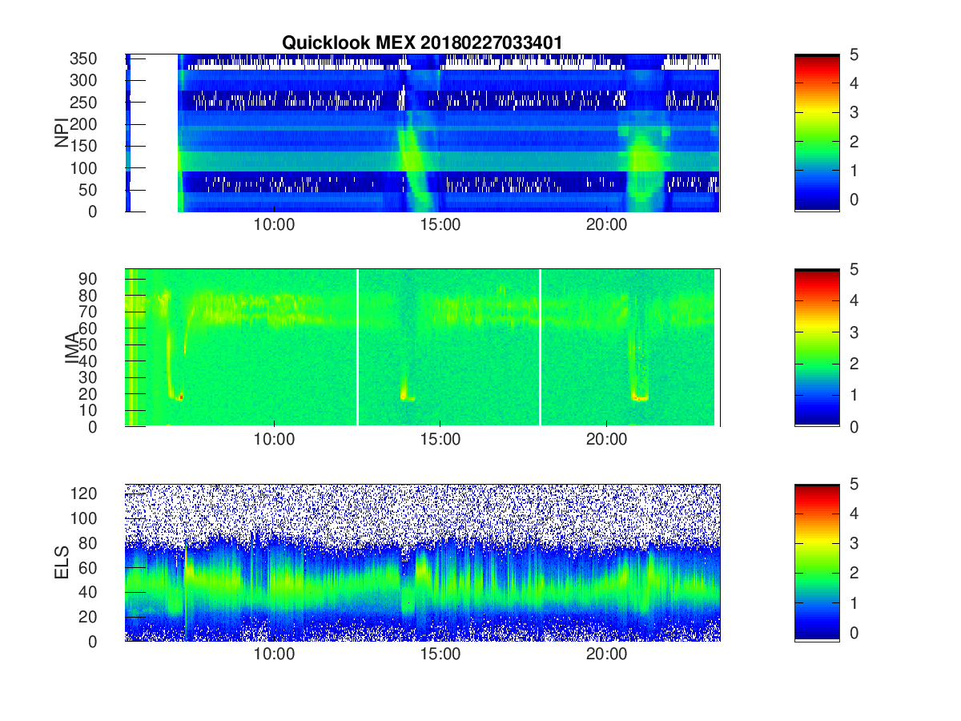
Task: Click the 5 label on NPI colorbar
Action: coord(854,54)
